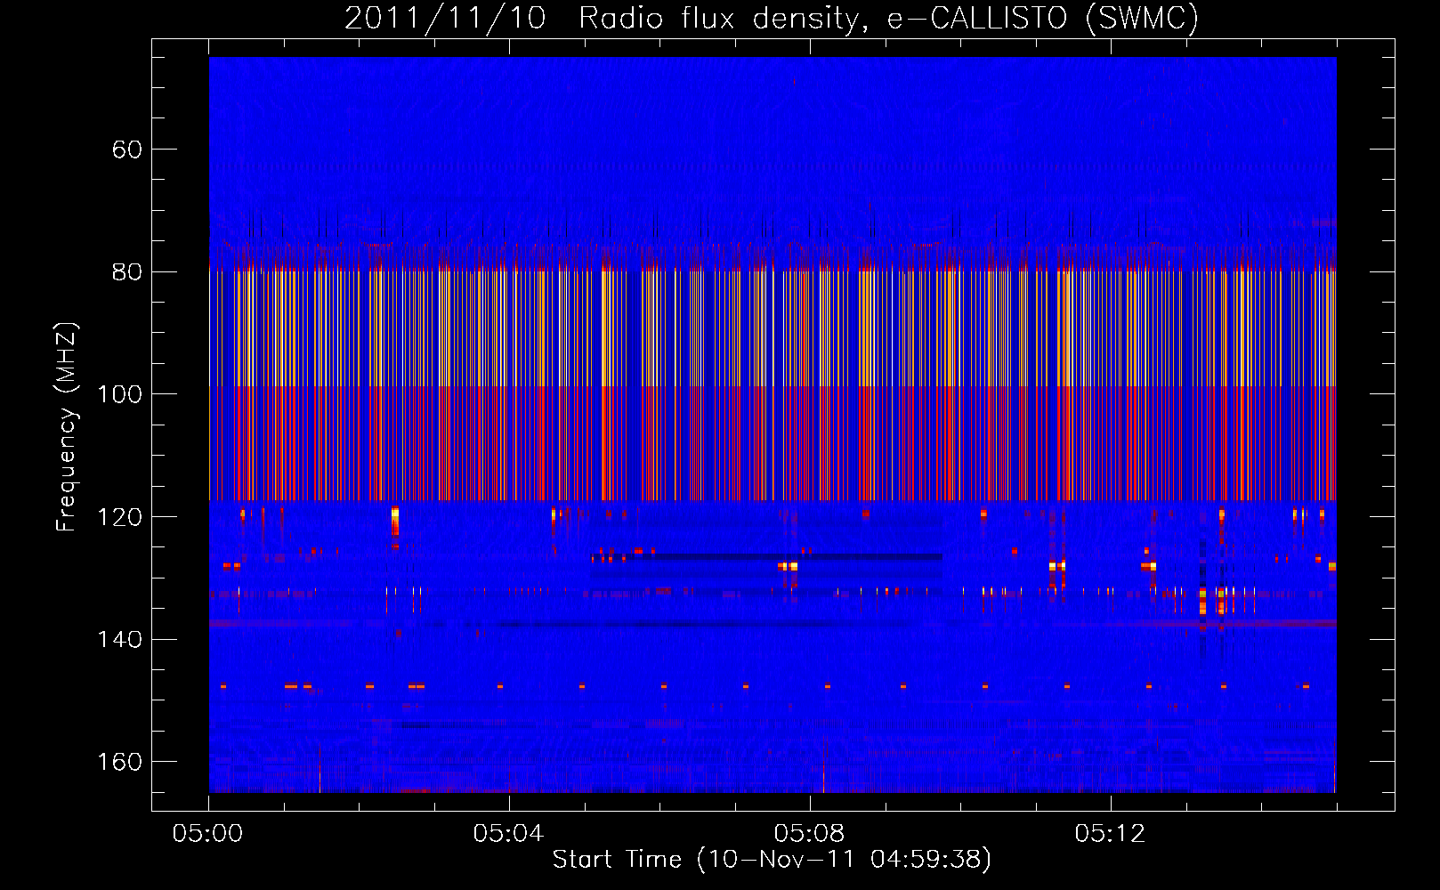The height and width of the screenshot is (890, 1440).
Task: Click the '100' frequency tick label
Action: (121, 394)
